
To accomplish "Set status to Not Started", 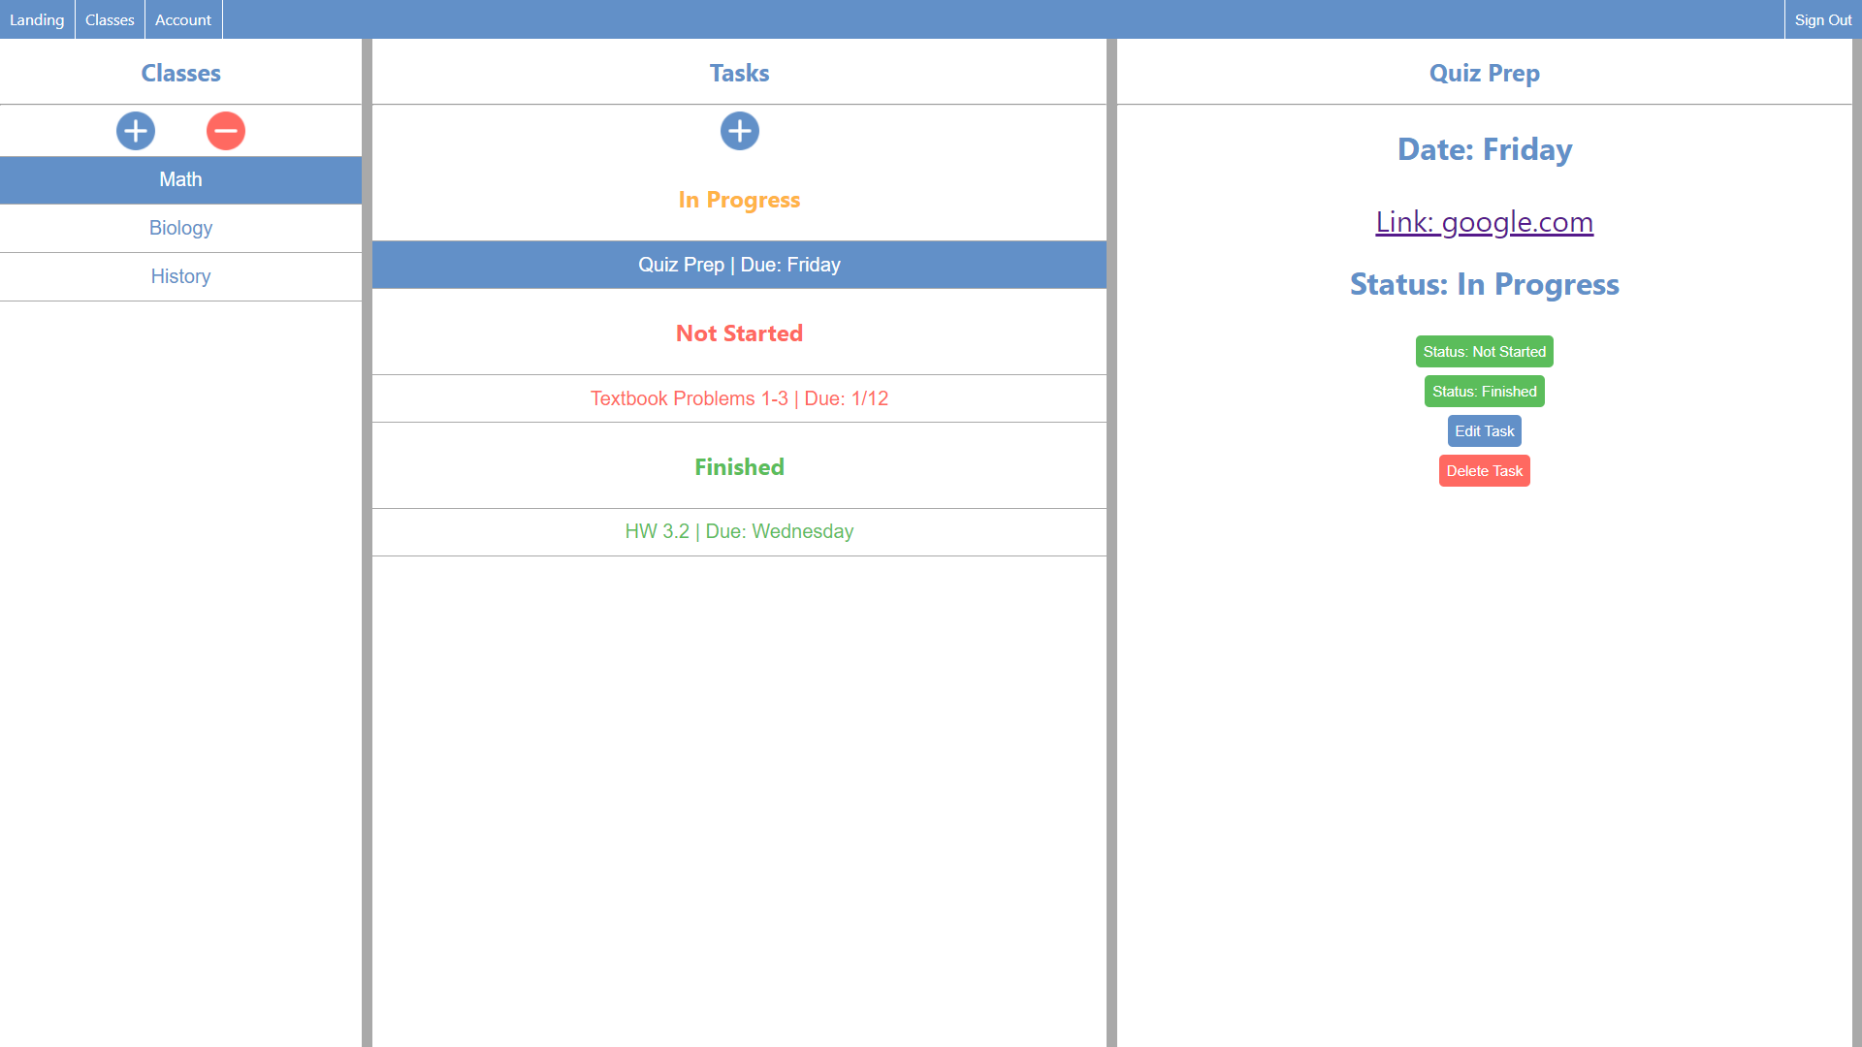I will [x=1484, y=352].
